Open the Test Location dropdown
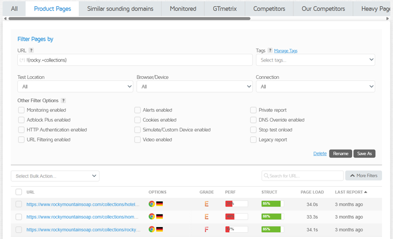Screen dimensions: 393x239 [75, 87]
